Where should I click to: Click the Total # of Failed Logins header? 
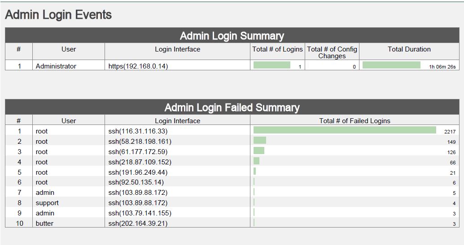[355, 120]
